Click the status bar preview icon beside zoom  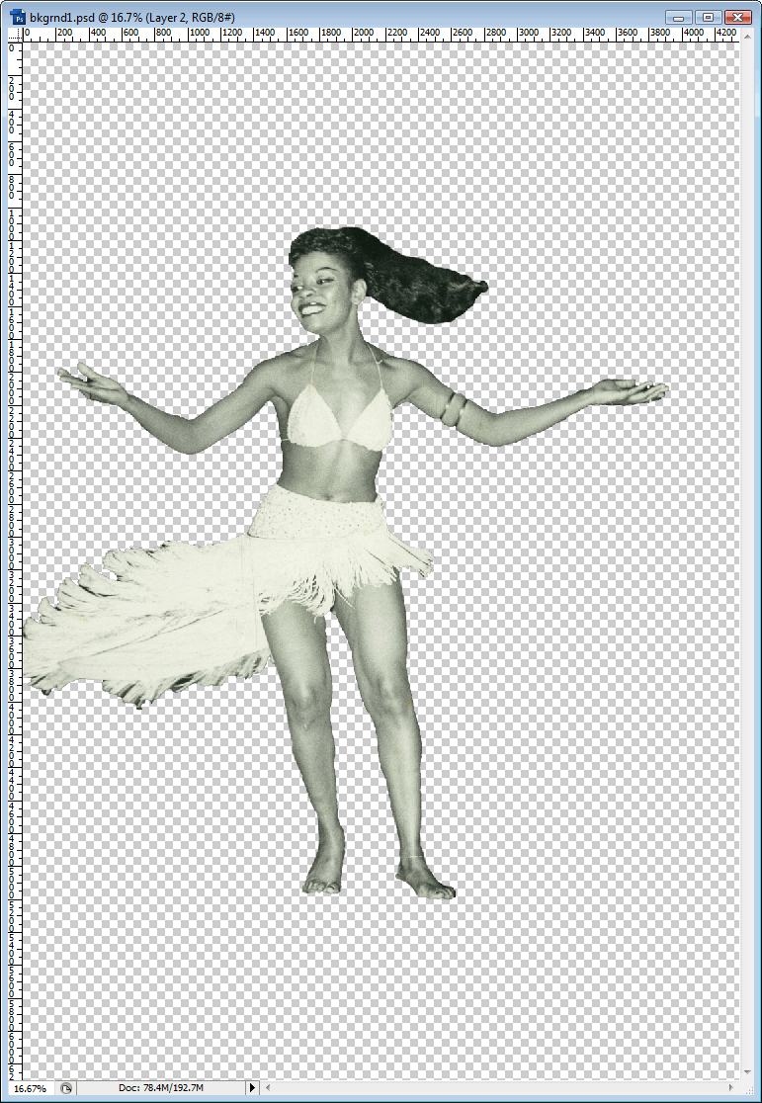pos(65,1088)
